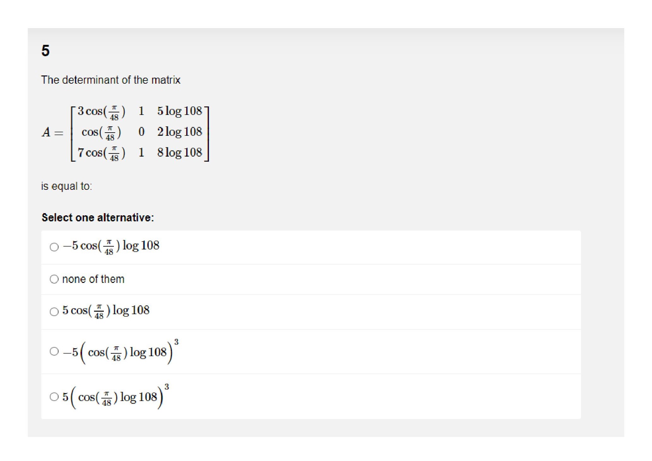Viewport: 652px width, 461px height.
Task: Click the 'is equal to:' text
Action: pyautogui.click(x=67, y=186)
